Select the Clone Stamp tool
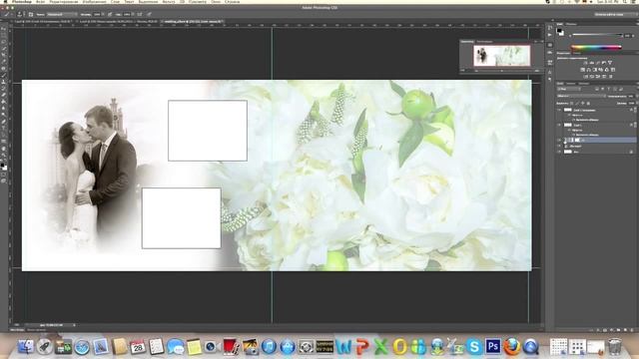The height and width of the screenshot is (359, 639). tap(4, 82)
